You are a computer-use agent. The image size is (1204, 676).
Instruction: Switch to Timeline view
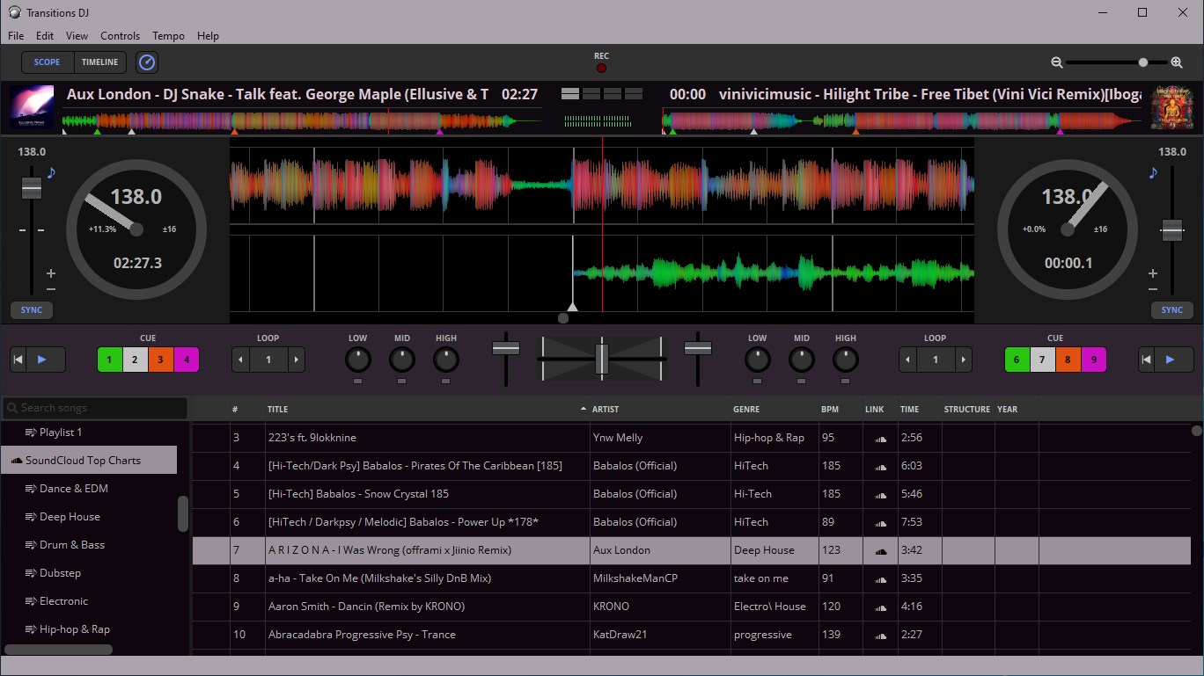point(100,62)
